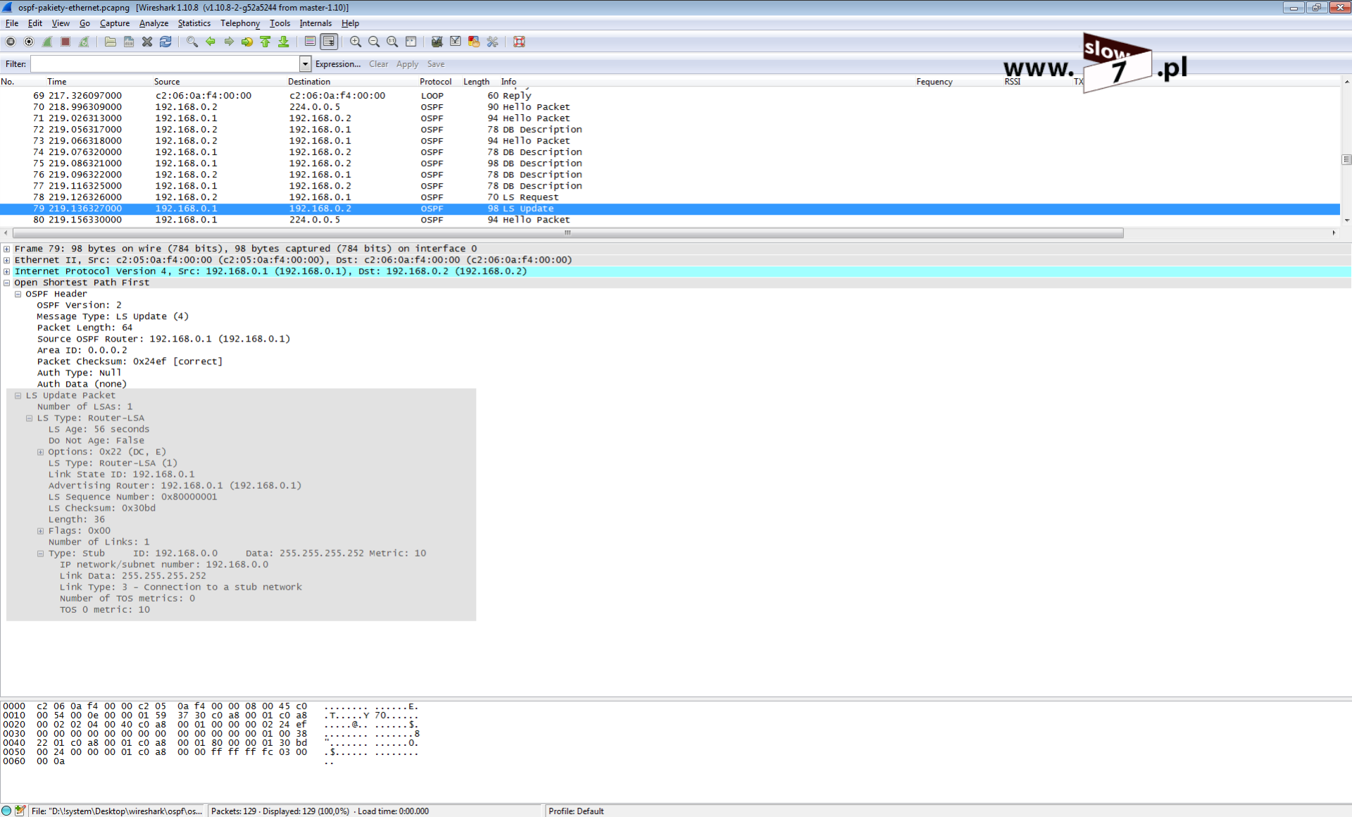The width and height of the screenshot is (1352, 817).
Task: Click the Save filter button
Action: pyautogui.click(x=436, y=64)
